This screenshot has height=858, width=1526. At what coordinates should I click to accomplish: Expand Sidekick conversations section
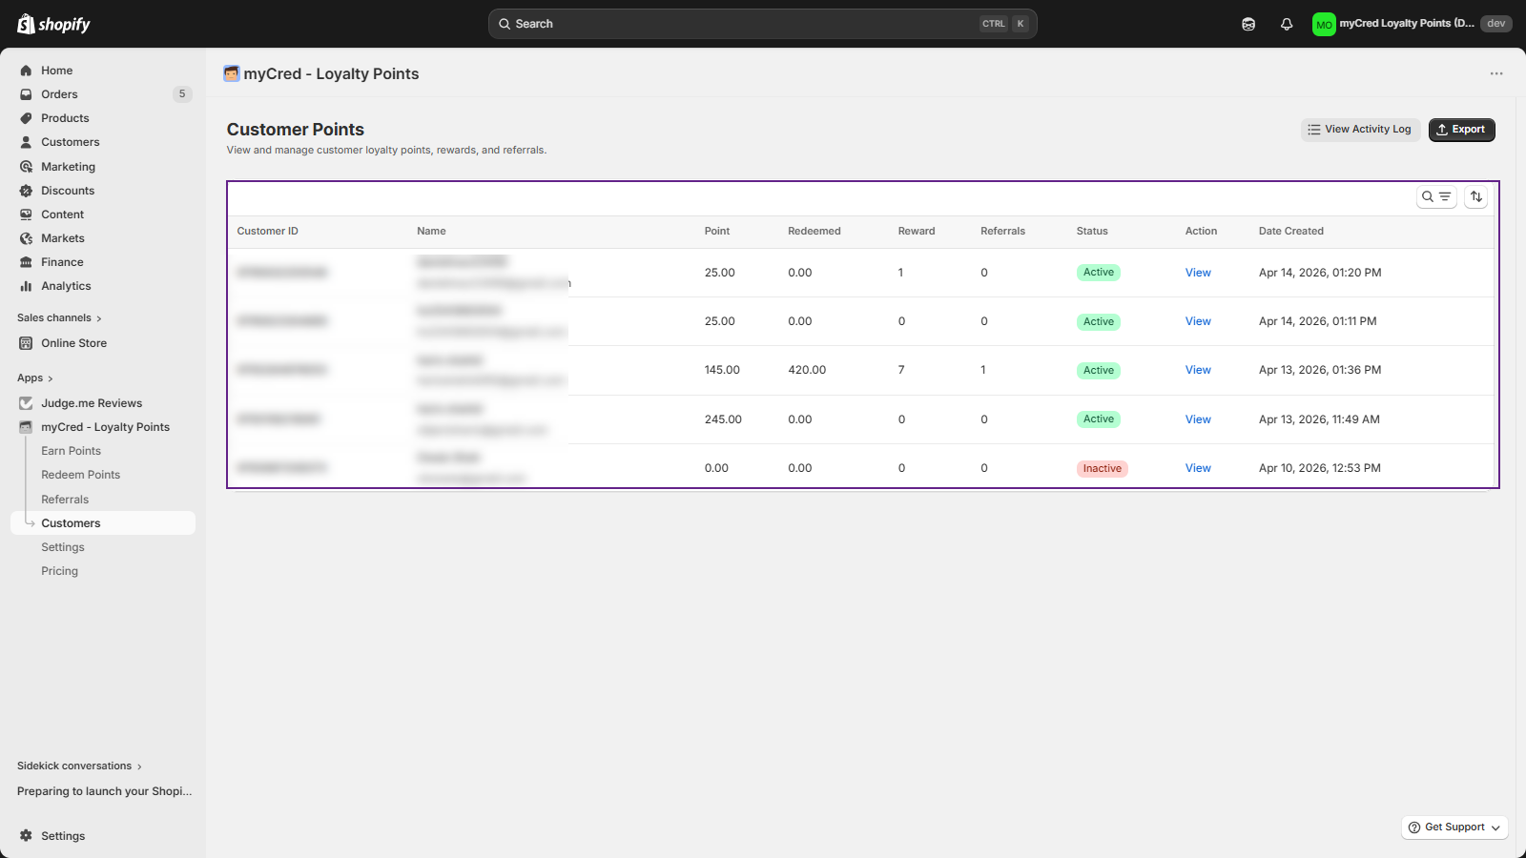79,766
